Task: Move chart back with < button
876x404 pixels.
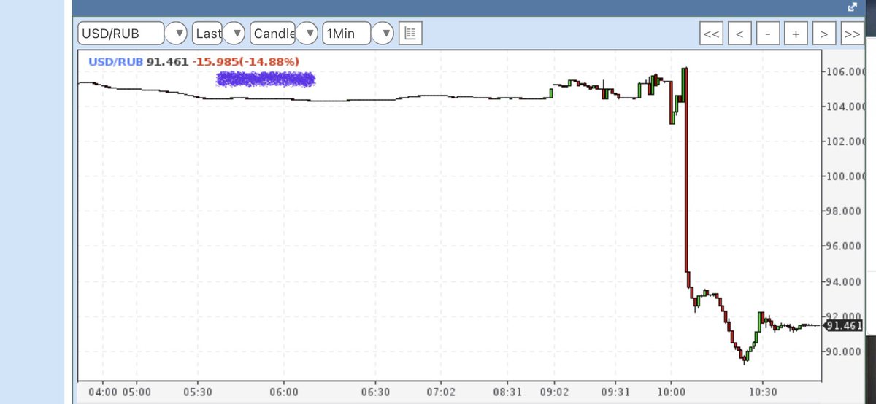Action: tap(739, 34)
